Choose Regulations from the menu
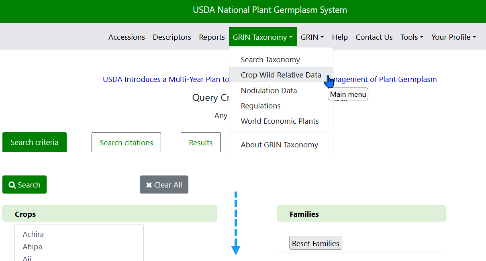This screenshot has width=486, height=261. click(281, 106)
